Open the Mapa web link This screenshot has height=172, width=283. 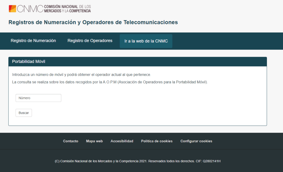click(x=94, y=141)
